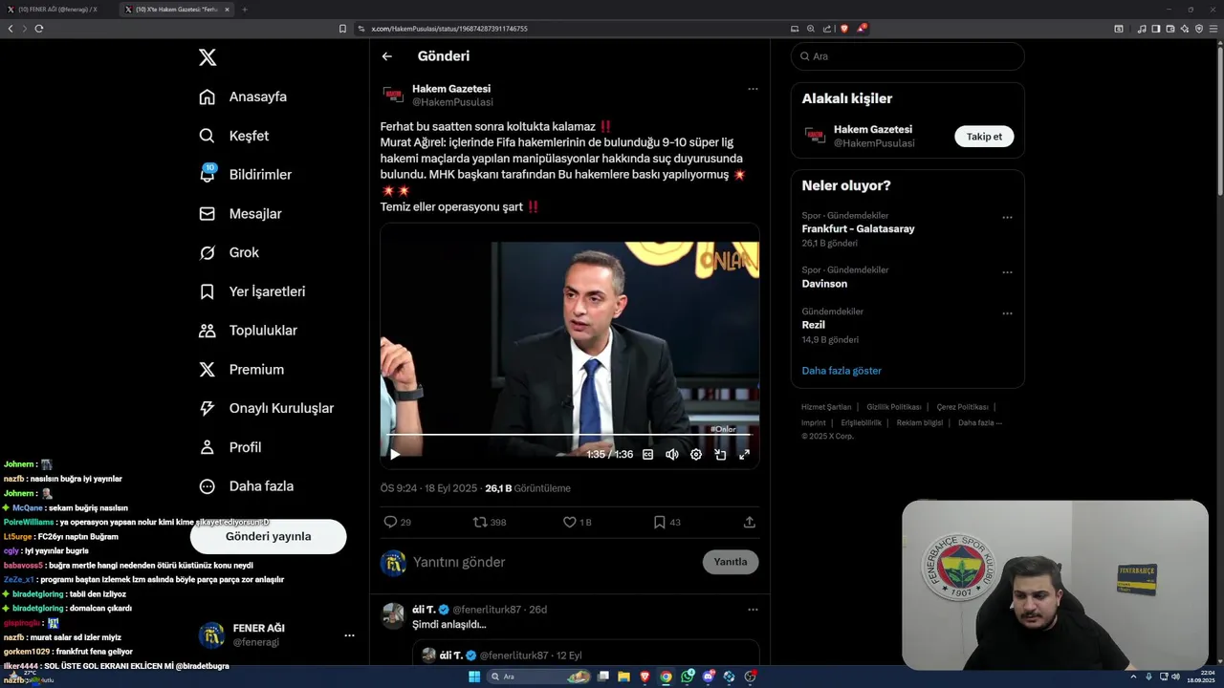Image resolution: width=1224 pixels, height=688 pixels.
Task: Open Brave Rewards triangle icon
Action: [861, 29]
